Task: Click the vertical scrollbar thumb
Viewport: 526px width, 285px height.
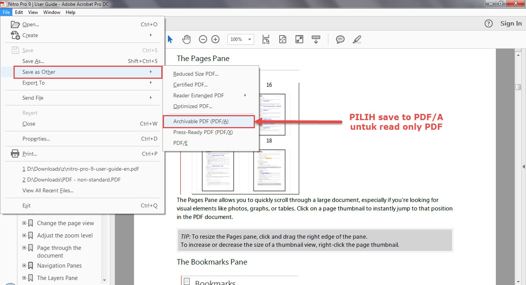Action: click(x=518, y=87)
